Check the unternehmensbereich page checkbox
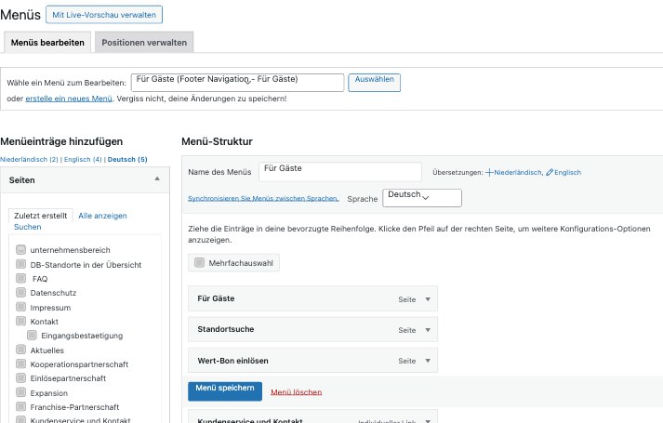The width and height of the screenshot is (663, 423). [x=20, y=249]
